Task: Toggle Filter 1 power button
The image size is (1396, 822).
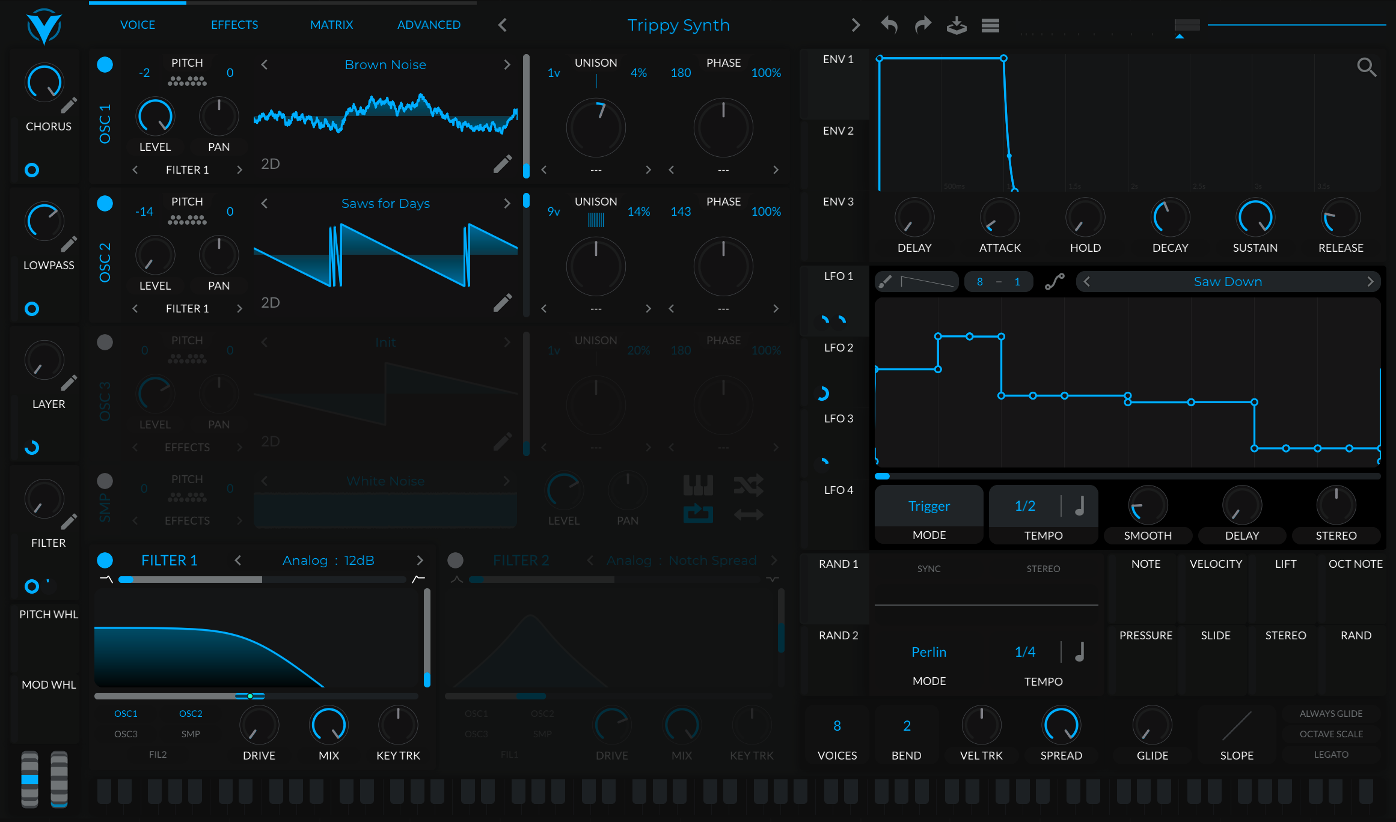Action: click(105, 560)
